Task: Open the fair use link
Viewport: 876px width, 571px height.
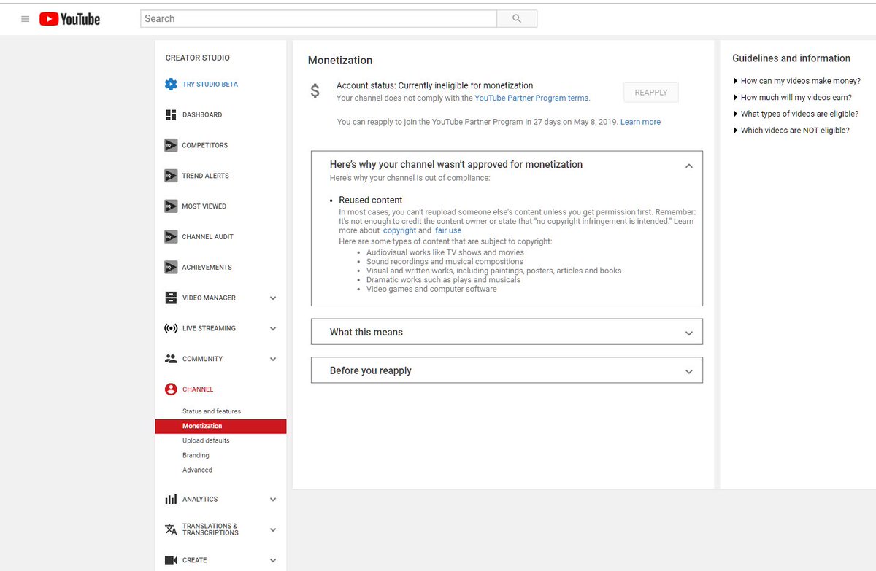Action: (448, 230)
